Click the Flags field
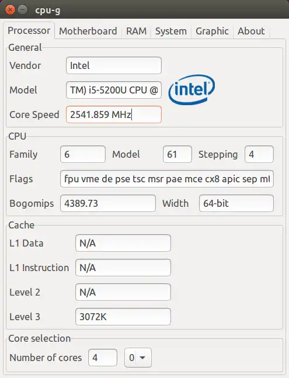Viewport: 289px width, 378px height. (167, 179)
